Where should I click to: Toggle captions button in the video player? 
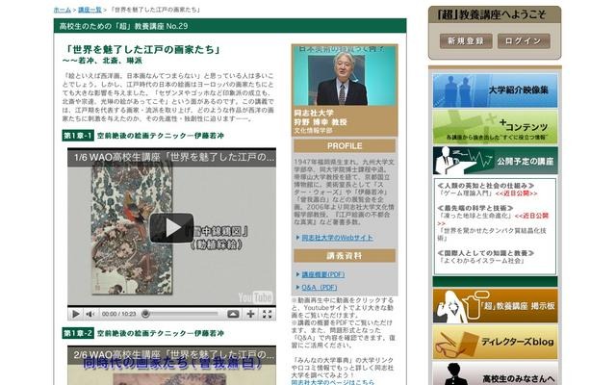[x=233, y=314]
